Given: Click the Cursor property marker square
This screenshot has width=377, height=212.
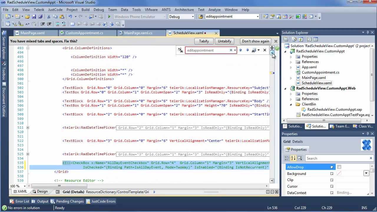Looking at the screenshot, I should [332, 186].
